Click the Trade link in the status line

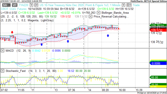tap(136, 5)
